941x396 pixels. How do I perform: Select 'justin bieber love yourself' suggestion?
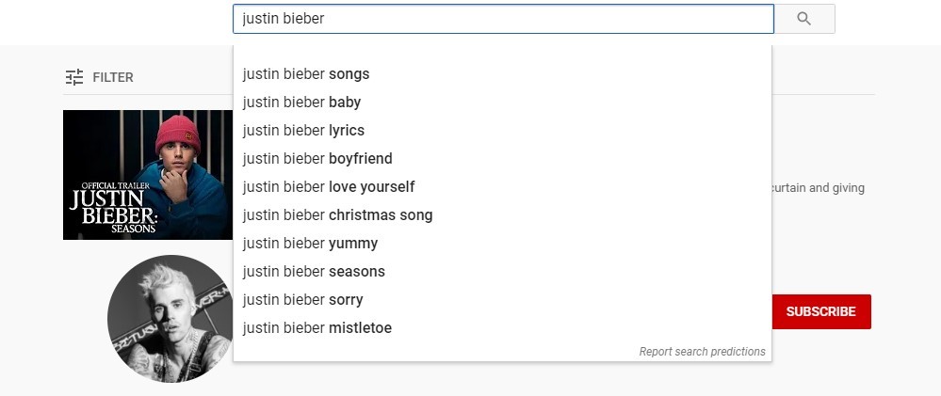point(502,187)
